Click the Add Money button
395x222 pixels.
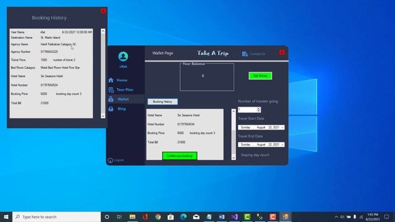260,76
